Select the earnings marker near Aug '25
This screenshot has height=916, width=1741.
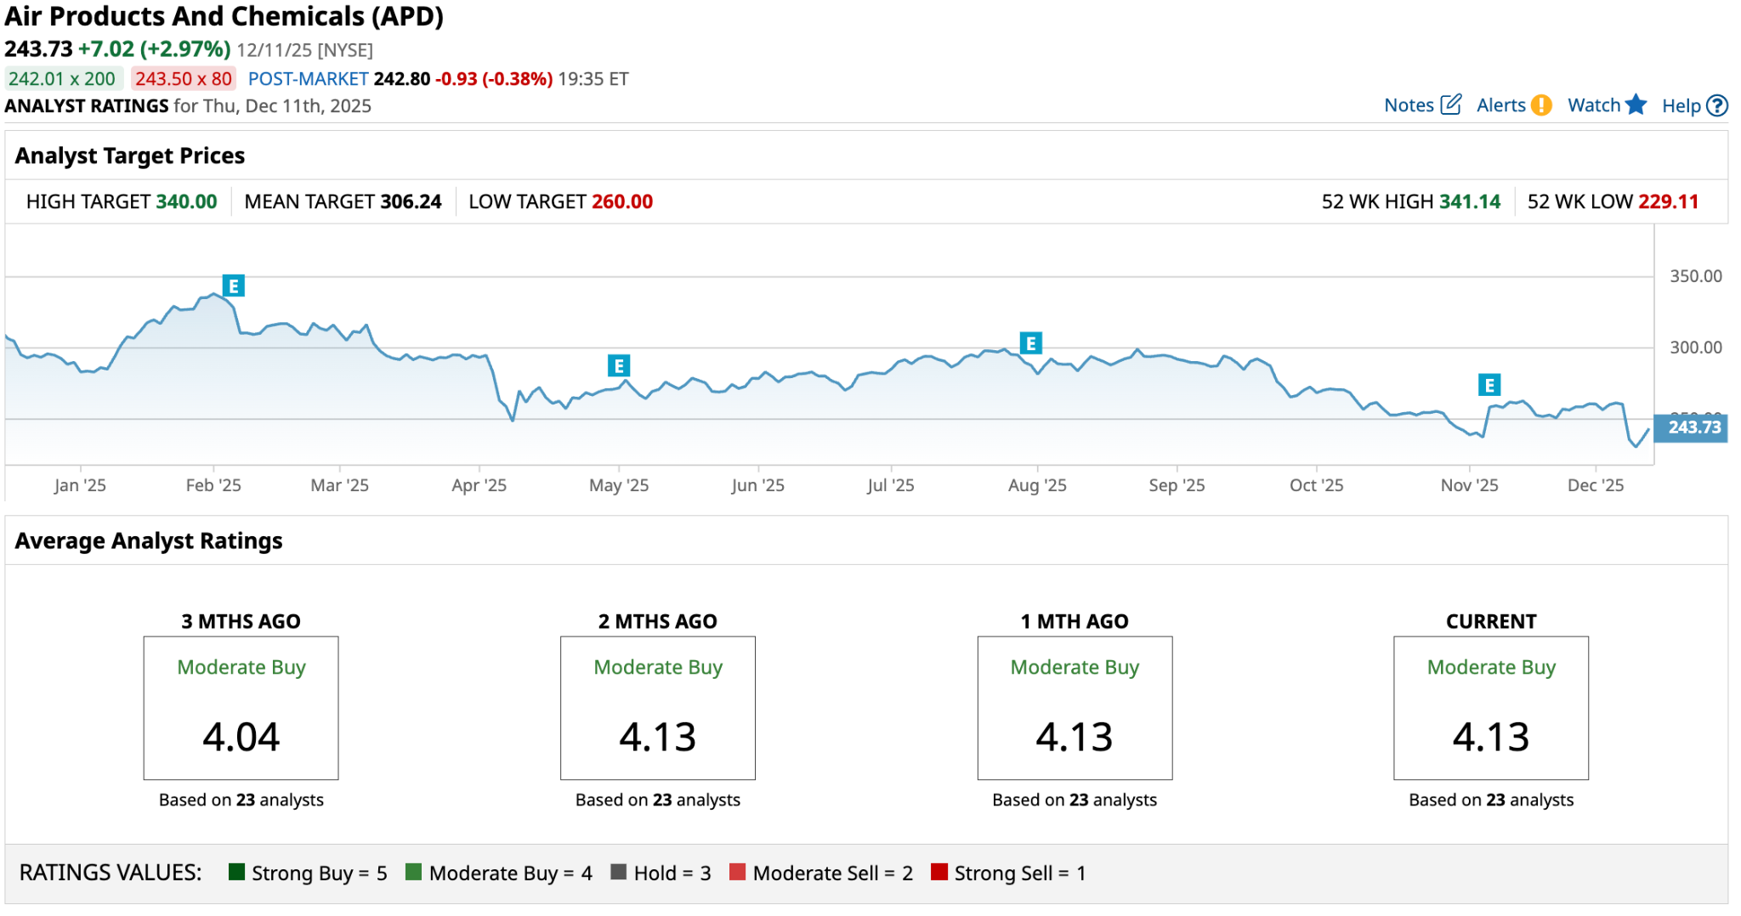[x=1030, y=343]
